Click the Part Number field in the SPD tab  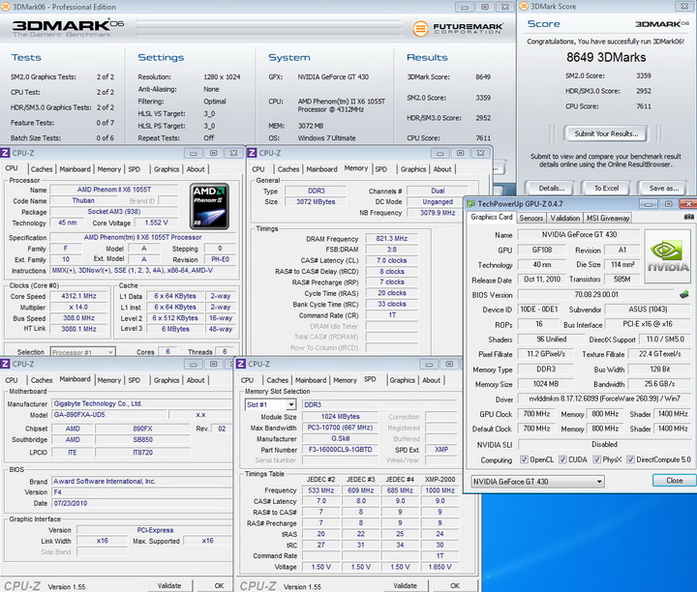click(x=337, y=451)
